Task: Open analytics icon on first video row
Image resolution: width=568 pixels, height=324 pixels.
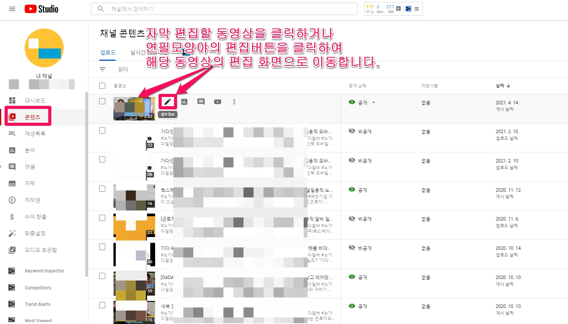Action: pyautogui.click(x=184, y=102)
